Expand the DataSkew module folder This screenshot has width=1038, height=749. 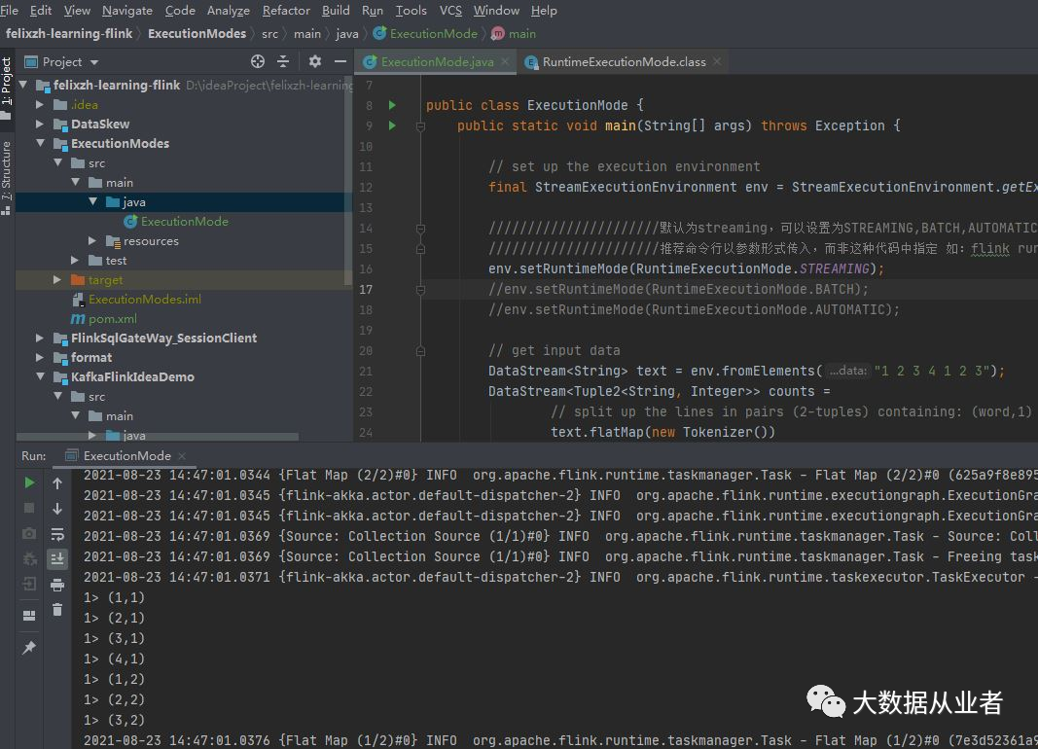[x=40, y=125]
